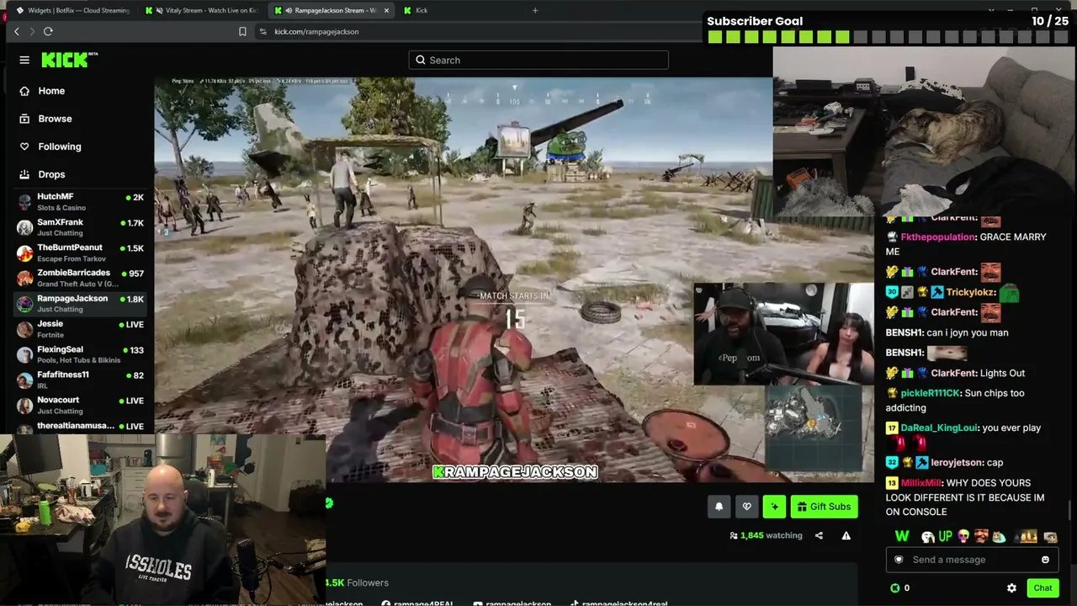The height and width of the screenshot is (606, 1077).
Task: Open ZombieBarricades channel in the sidebar
Action: coord(82,278)
